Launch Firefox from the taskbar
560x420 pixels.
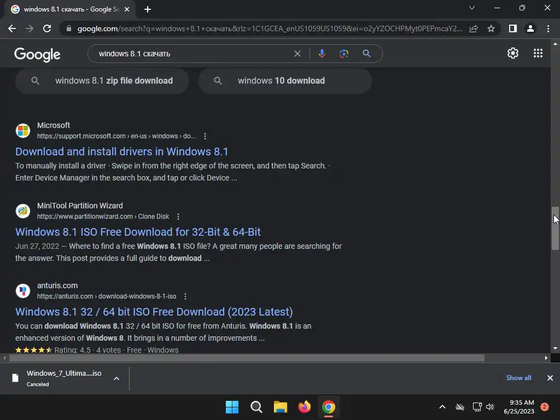click(304, 407)
